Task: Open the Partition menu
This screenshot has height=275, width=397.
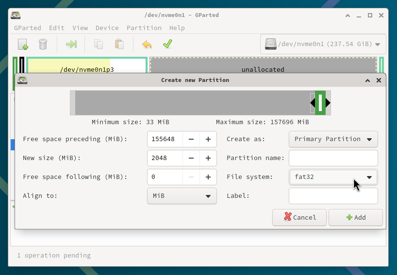Action: tap(144, 28)
